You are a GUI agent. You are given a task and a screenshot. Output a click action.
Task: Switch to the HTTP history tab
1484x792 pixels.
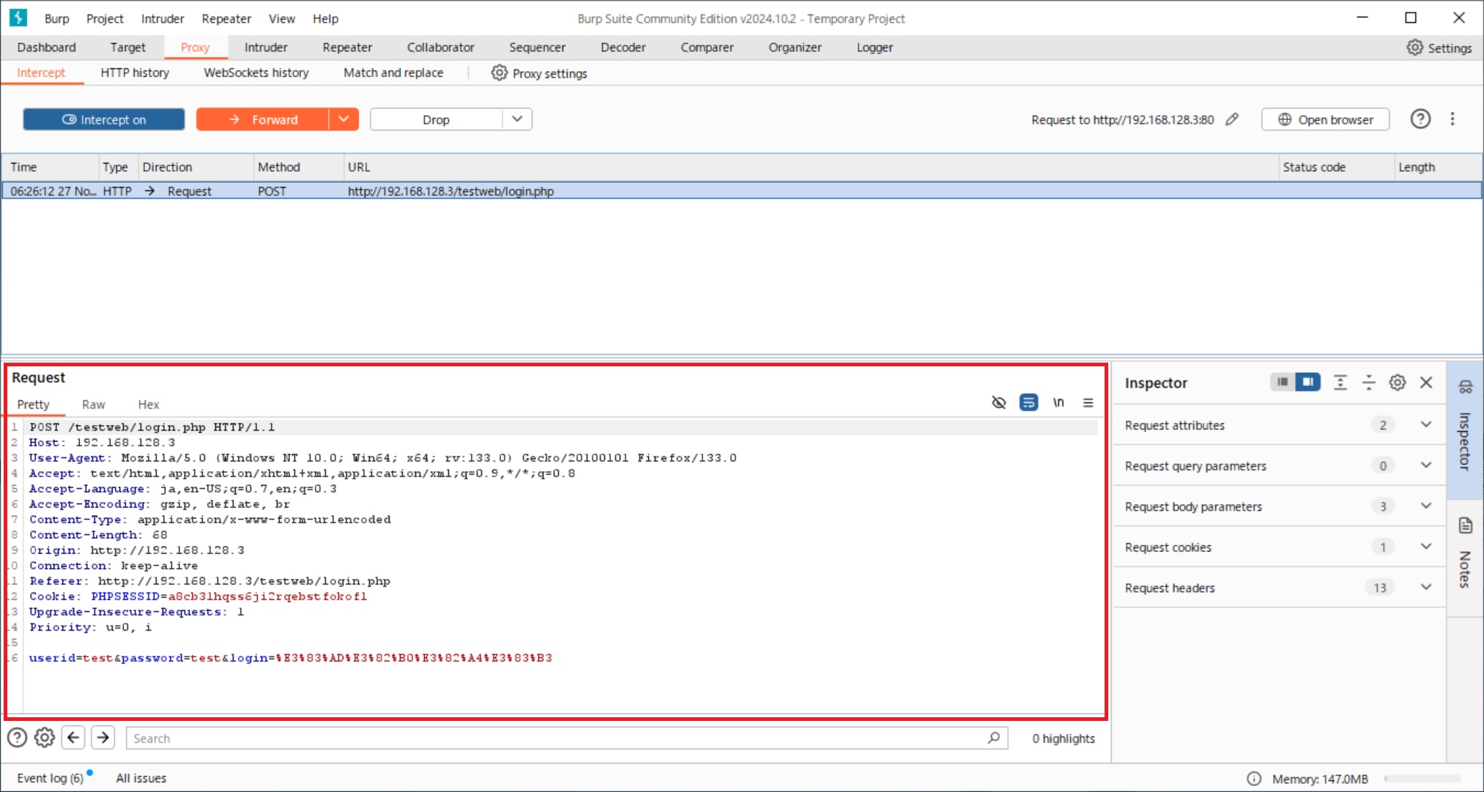[x=135, y=73]
